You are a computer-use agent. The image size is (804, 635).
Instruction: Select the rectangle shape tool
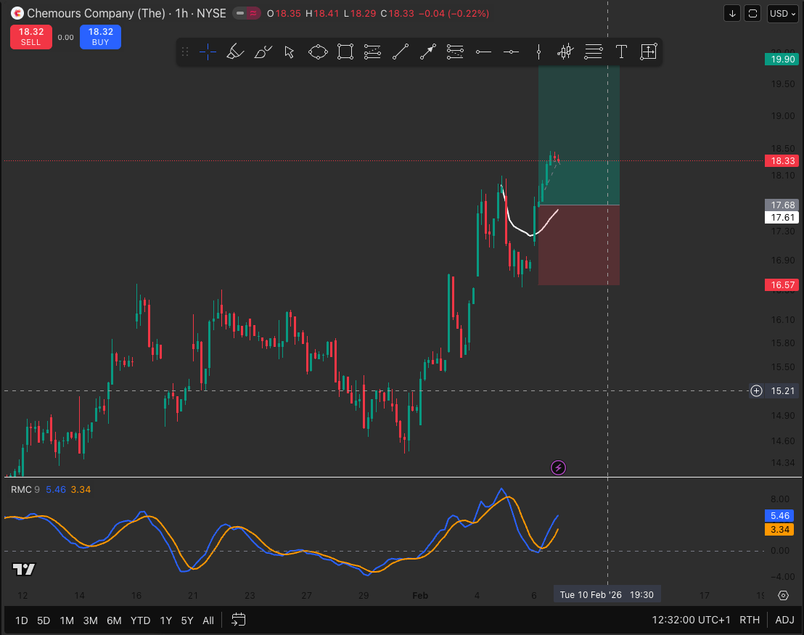345,52
